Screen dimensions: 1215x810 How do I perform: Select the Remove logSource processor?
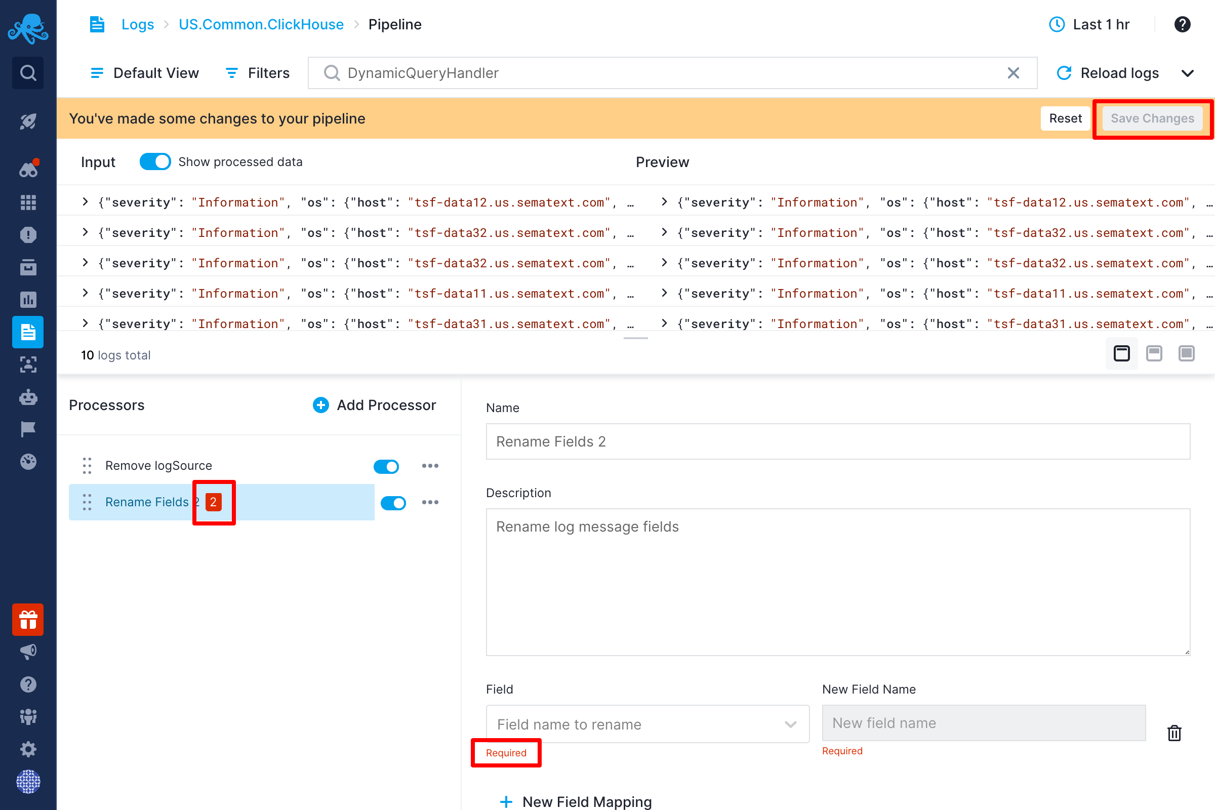(158, 465)
